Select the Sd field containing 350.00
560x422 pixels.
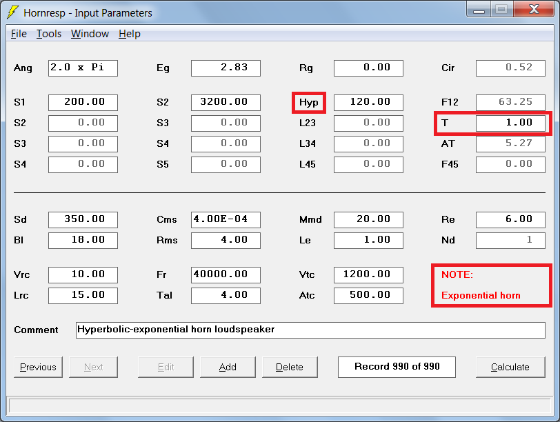pos(83,220)
